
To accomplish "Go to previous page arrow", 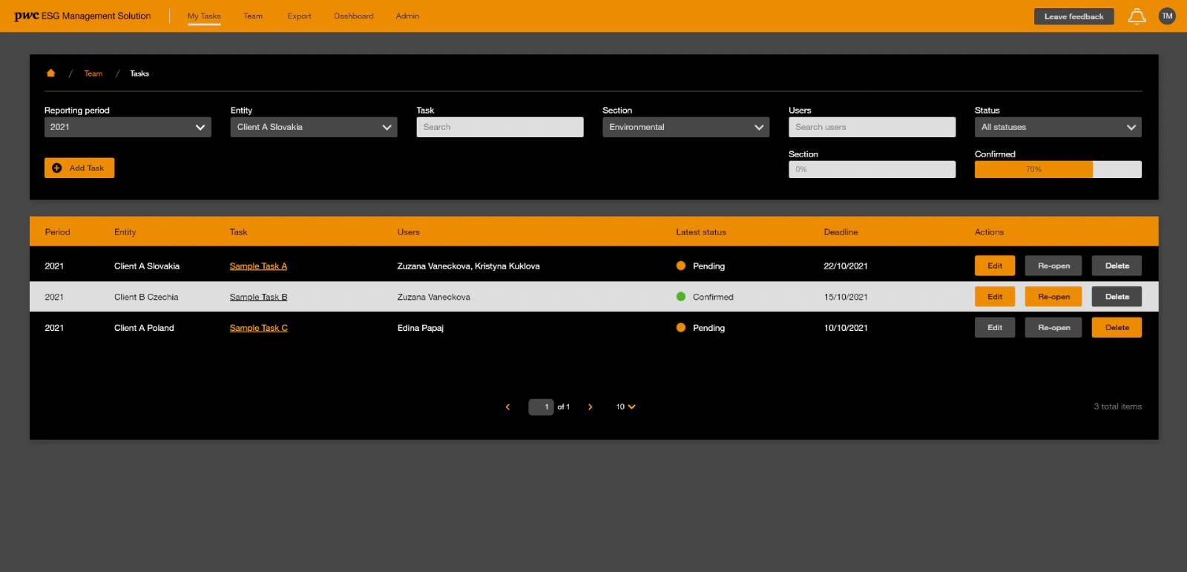I will [x=507, y=407].
